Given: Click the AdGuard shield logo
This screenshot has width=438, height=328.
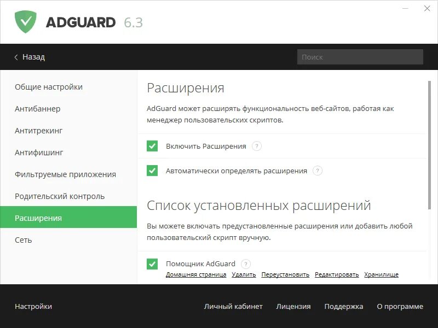Looking at the screenshot, I should pos(25,22).
